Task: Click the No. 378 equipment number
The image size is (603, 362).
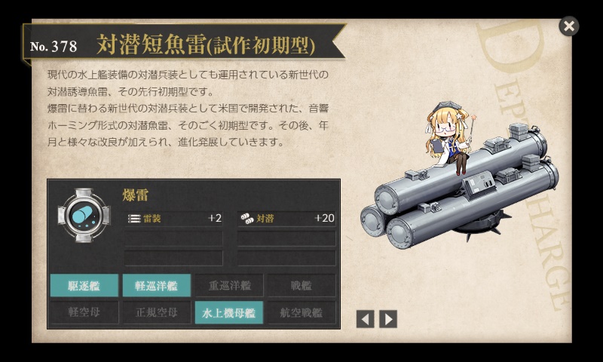Action: click(x=54, y=47)
